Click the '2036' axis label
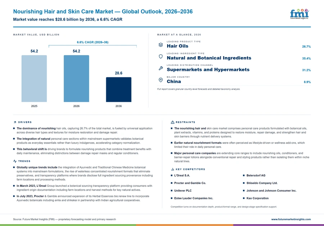The width and height of the screenshot is (324, 226). [x=118, y=106]
